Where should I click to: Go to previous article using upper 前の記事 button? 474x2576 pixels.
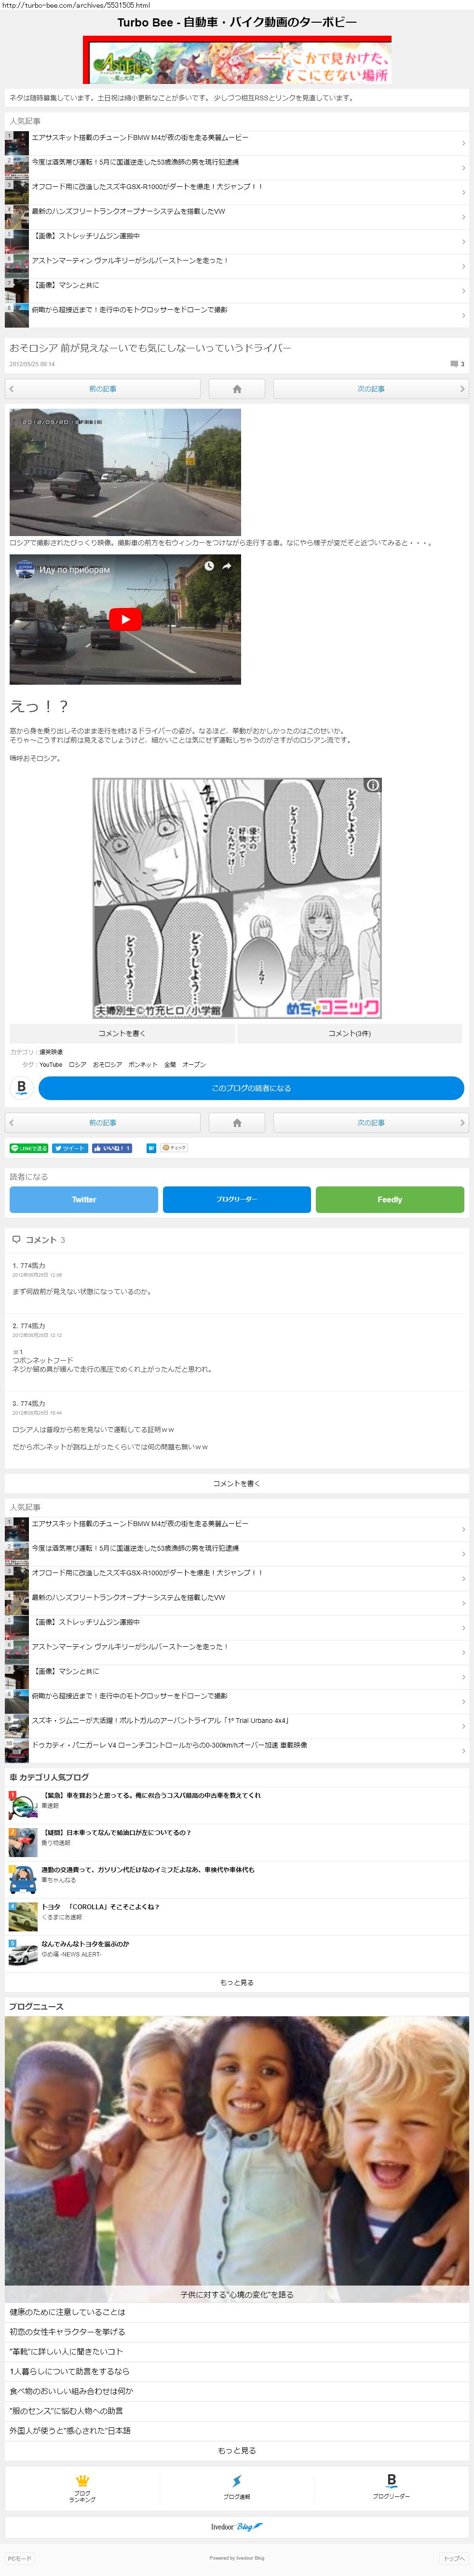click(x=103, y=389)
